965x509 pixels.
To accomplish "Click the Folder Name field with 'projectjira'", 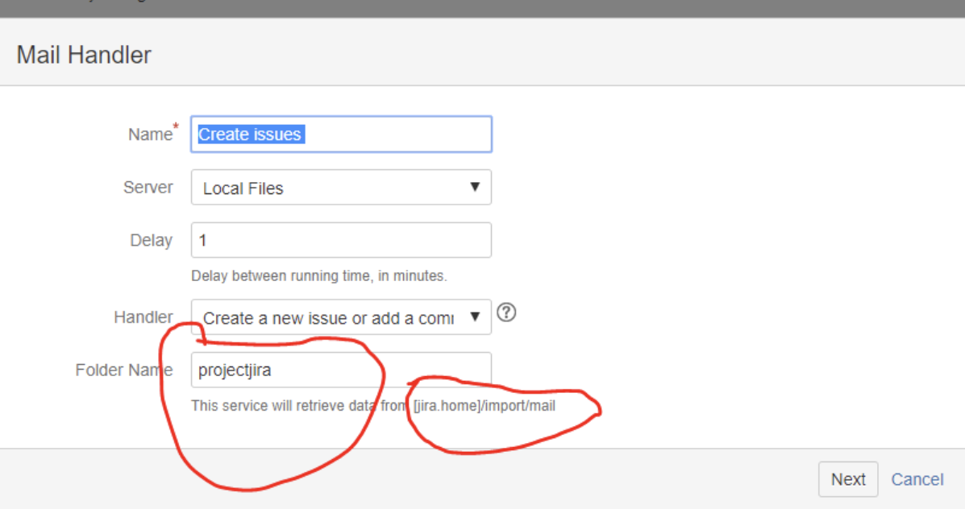I will point(340,370).
